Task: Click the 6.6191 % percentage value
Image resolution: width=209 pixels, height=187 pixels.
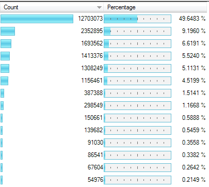Action: coord(194,43)
